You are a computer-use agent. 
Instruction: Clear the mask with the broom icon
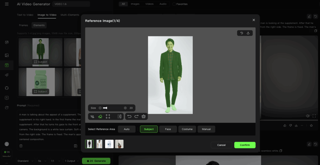pyautogui.click(x=144, y=116)
